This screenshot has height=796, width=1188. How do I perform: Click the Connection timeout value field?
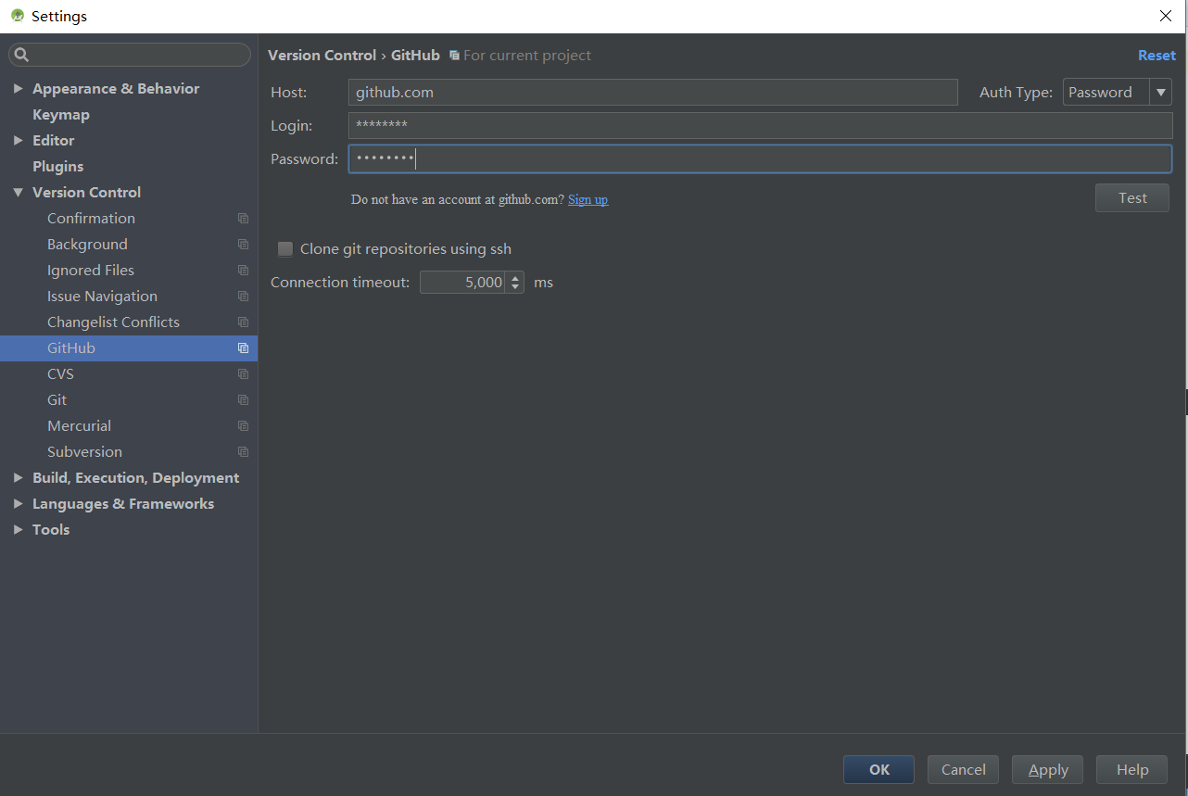pos(463,282)
